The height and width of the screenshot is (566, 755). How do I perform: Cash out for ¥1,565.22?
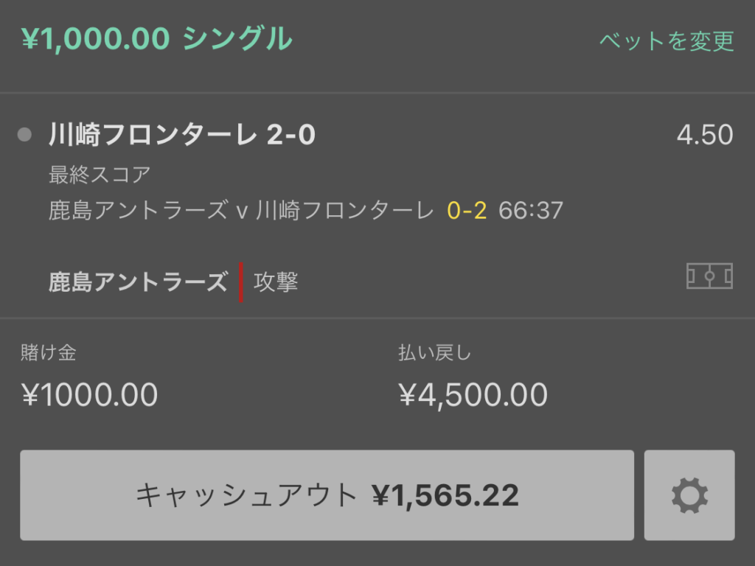[x=327, y=495]
